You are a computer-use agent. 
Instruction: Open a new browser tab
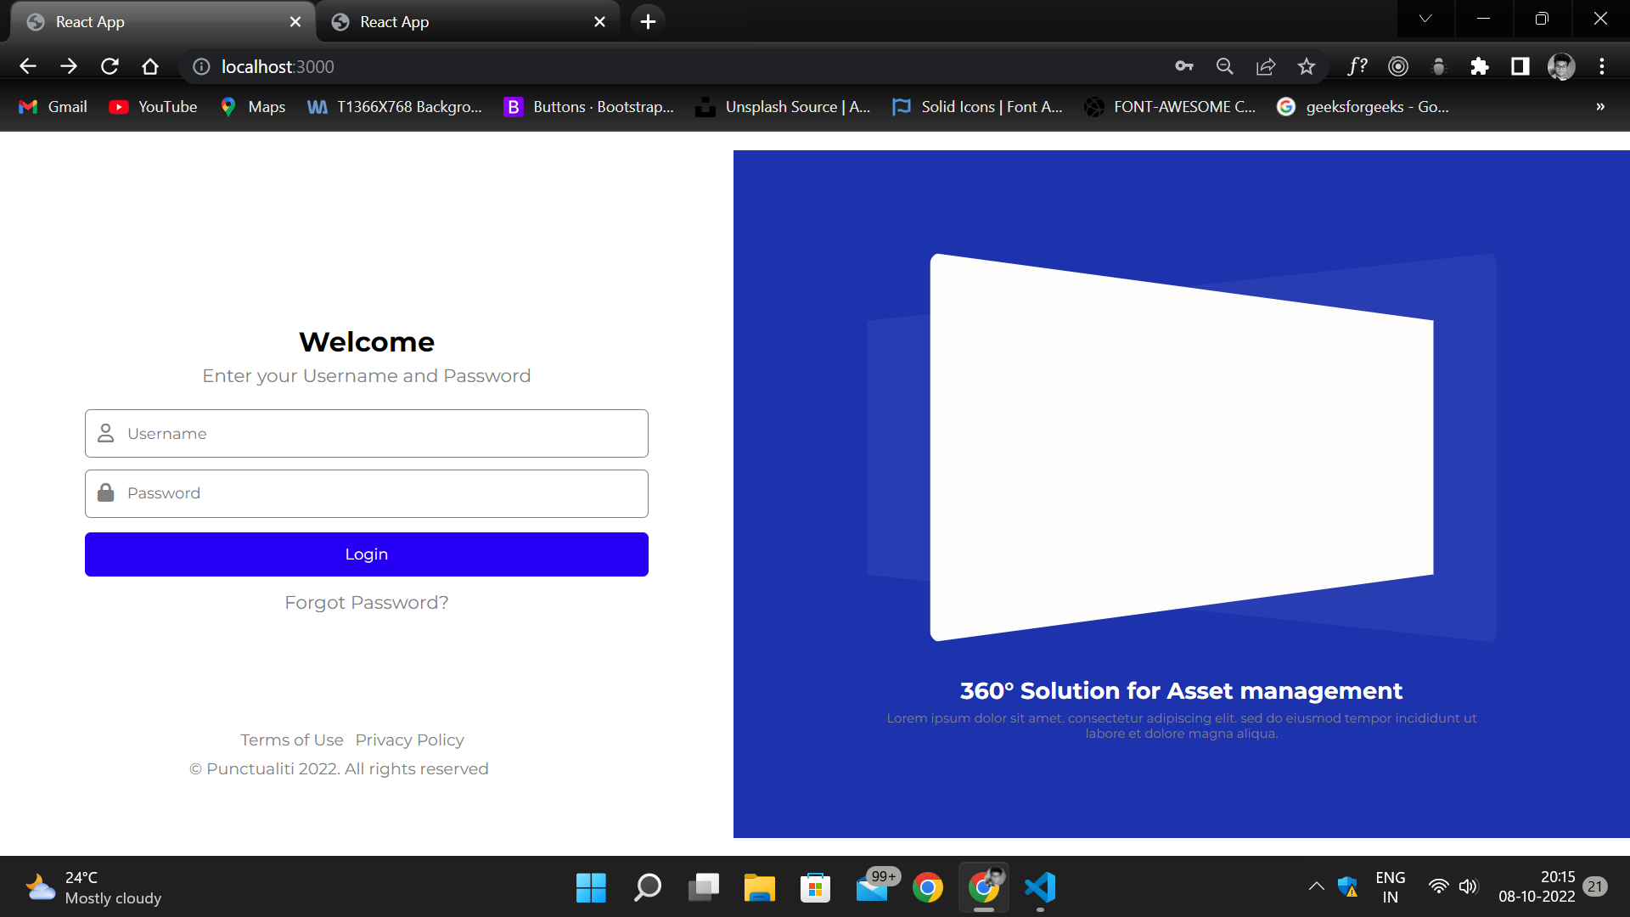tap(648, 22)
